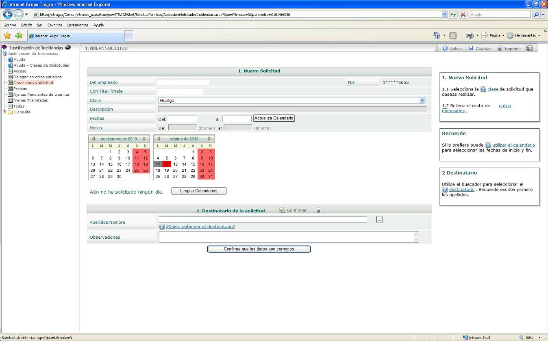Click the Volver back icon
Image resolution: width=548 pixels, height=341 pixels.
click(445, 48)
